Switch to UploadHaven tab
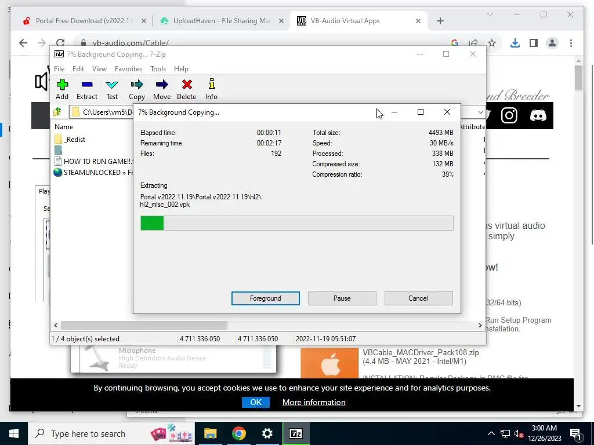 [x=220, y=21]
